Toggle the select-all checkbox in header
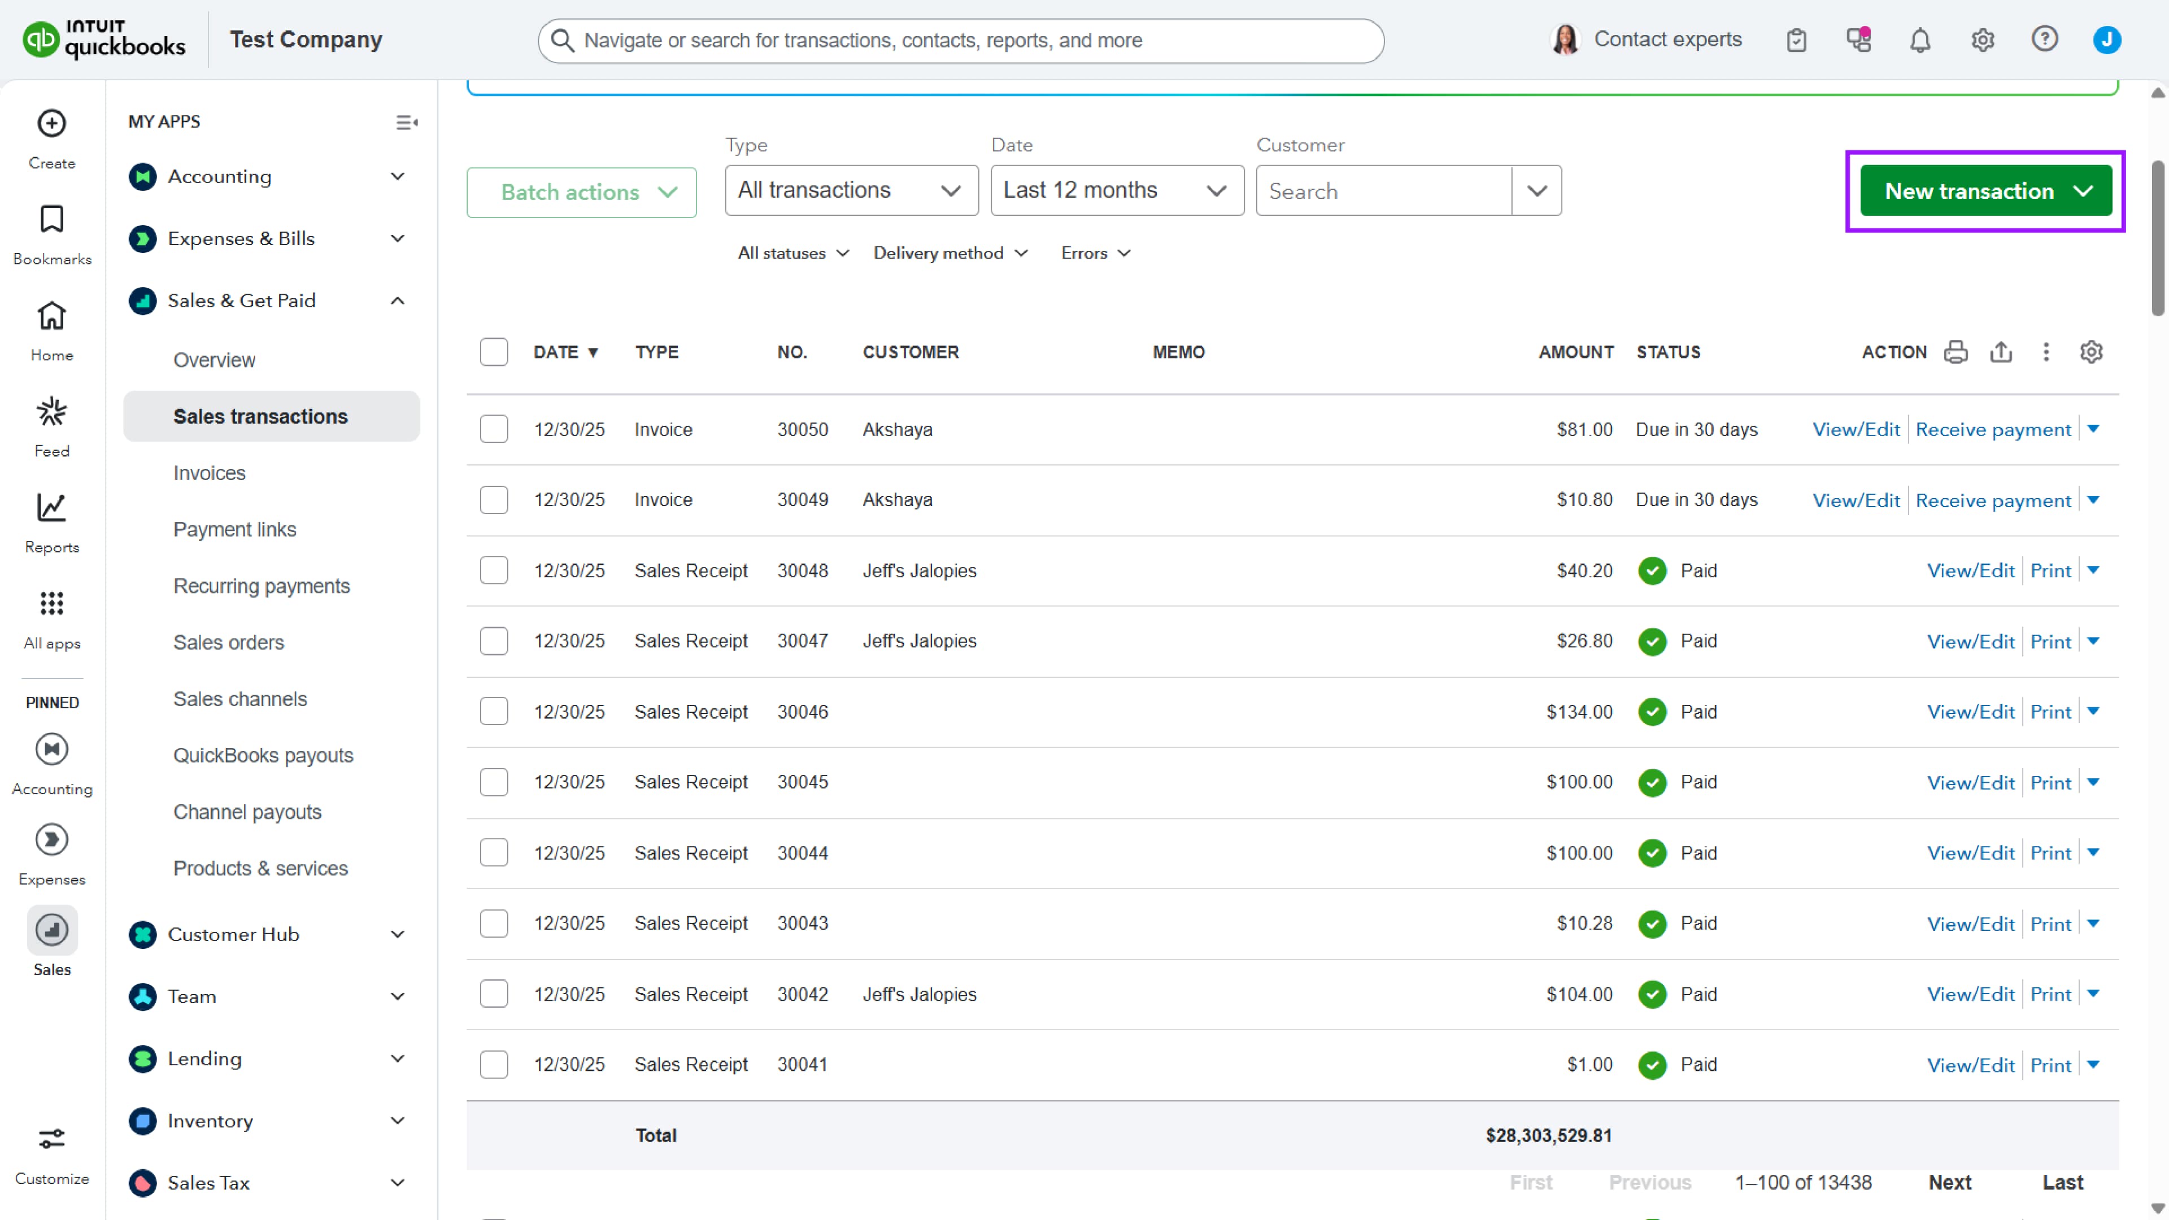 point(494,352)
